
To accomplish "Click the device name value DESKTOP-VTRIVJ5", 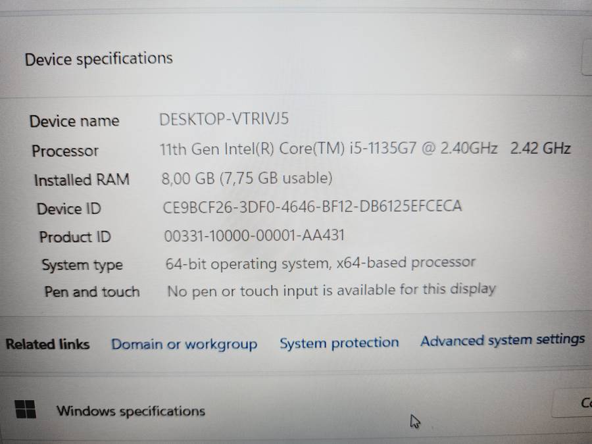I will 224,119.
